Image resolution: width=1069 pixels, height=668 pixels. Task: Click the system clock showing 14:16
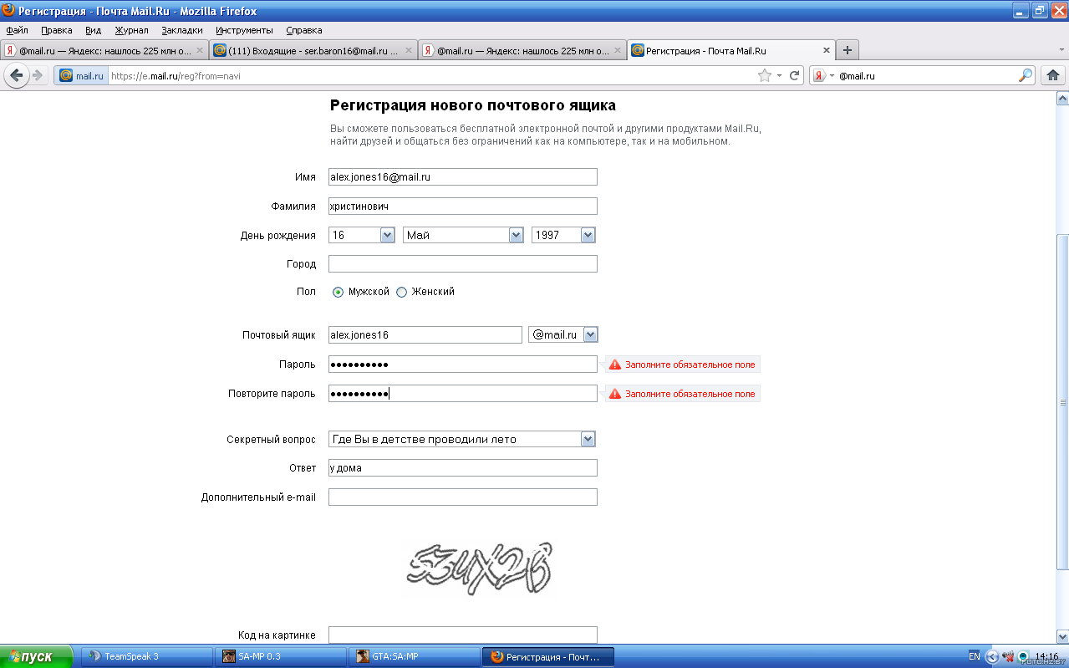tap(1046, 656)
